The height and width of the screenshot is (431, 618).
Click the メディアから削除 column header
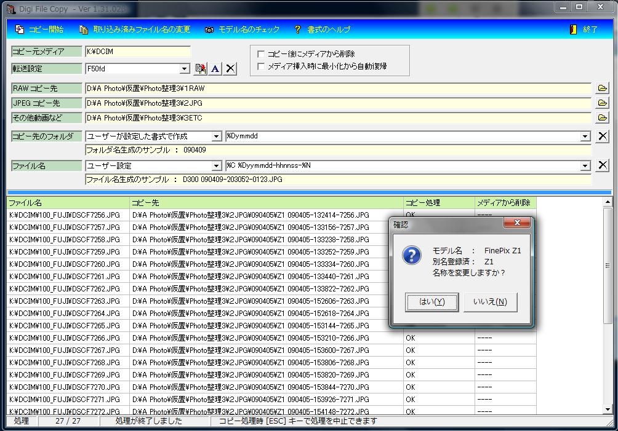pyautogui.click(x=506, y=203)
